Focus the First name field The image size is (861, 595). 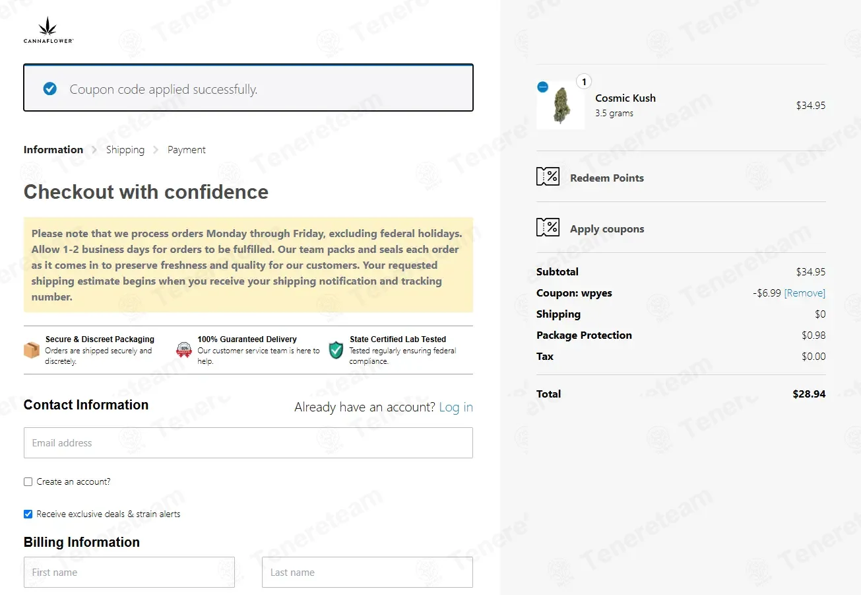(129, 572)
